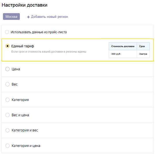
Task: Choose the Категория и цена radio option
Action: click(x=7, y=146)
